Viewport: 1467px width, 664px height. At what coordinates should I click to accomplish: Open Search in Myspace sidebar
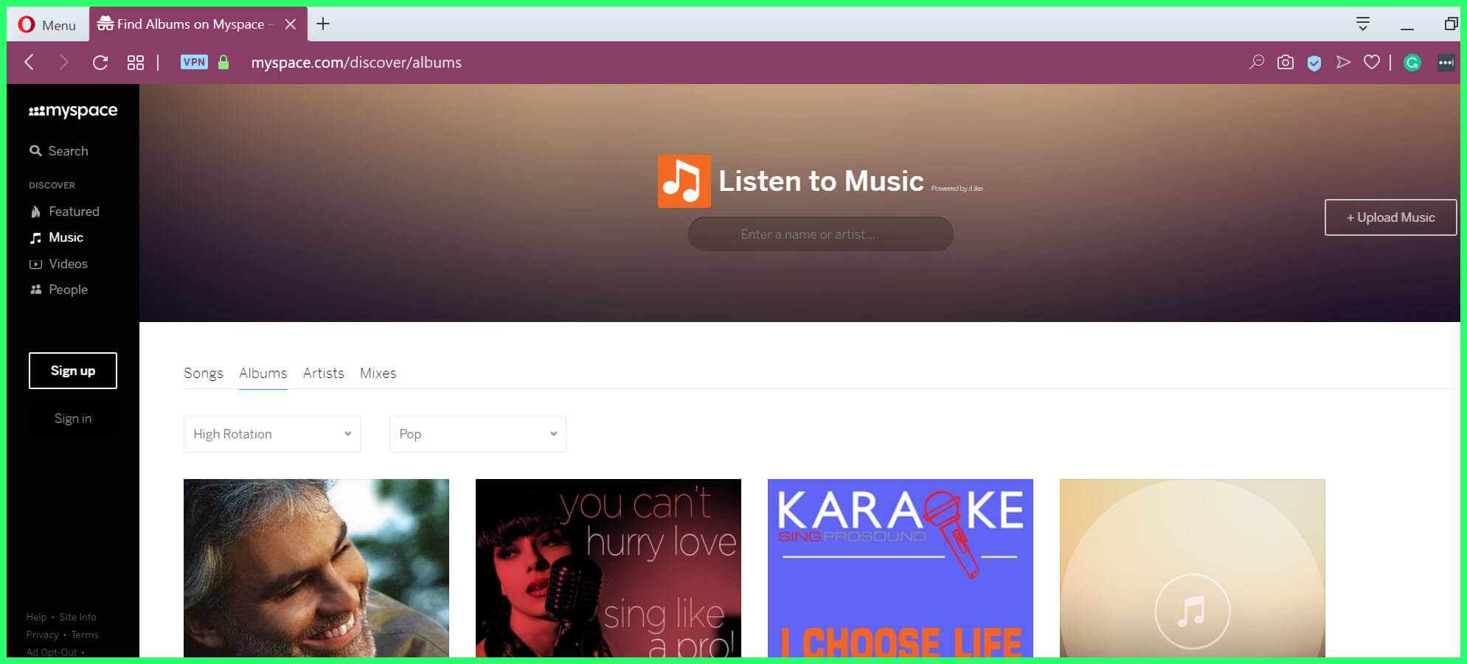pos(59,150)
